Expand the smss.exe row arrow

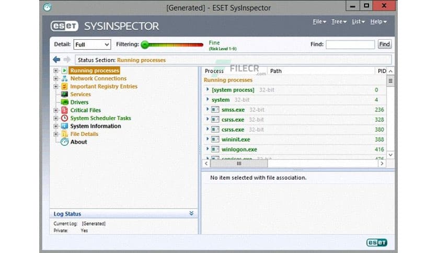click(x=208, y=109)
